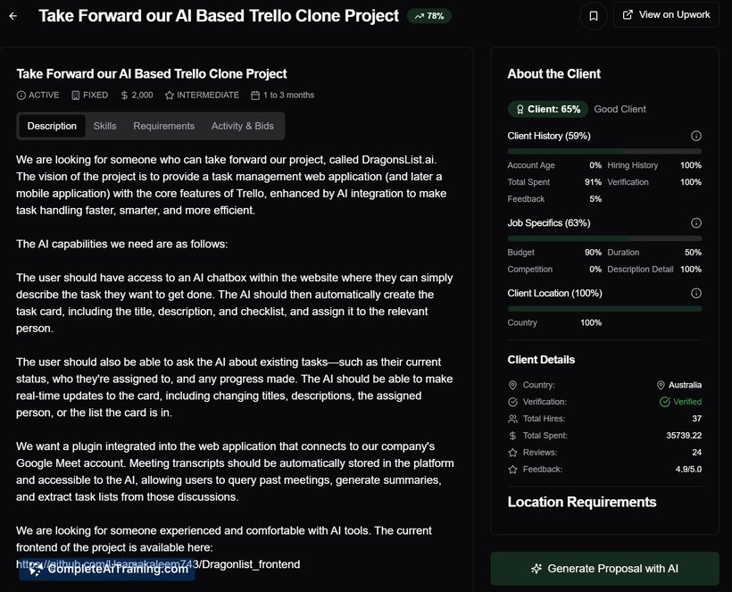Show info for Client History score

pyautogui.click(x=695, y=136)
